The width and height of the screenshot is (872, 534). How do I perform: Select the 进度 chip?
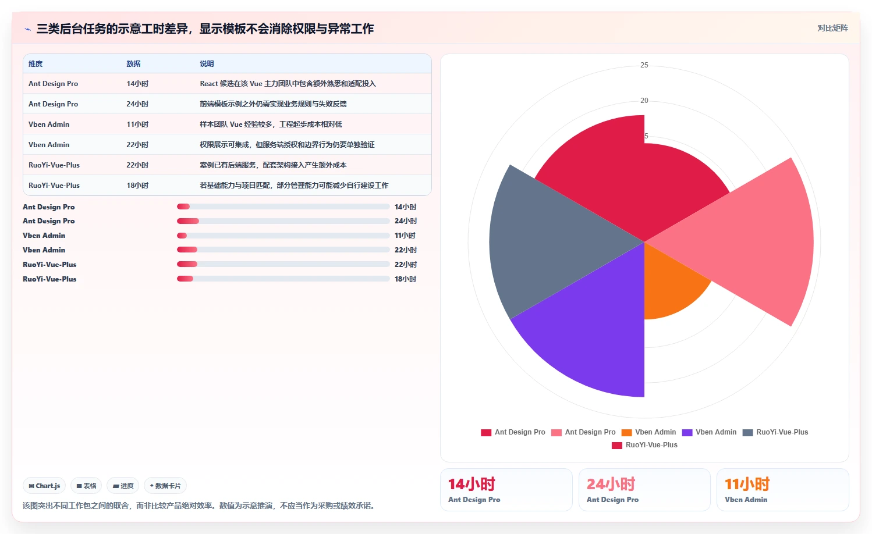coord(123,486)
